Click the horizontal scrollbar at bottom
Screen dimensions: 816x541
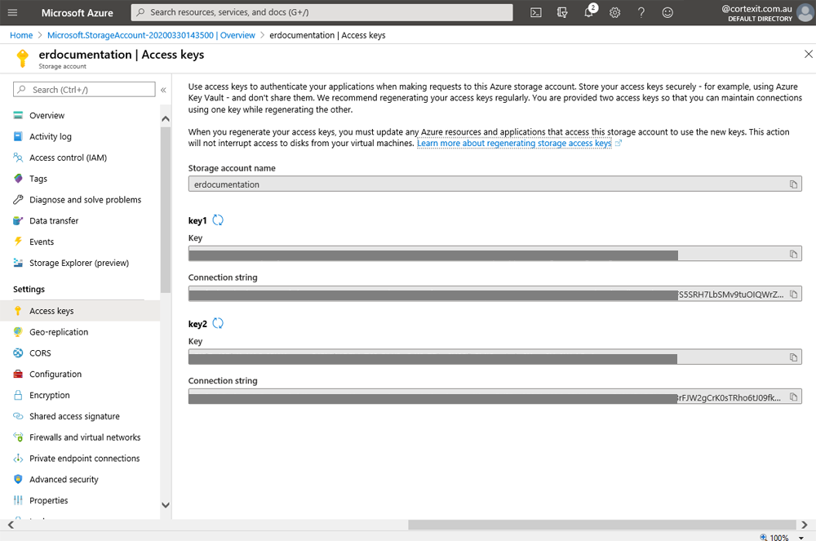click(604, 525)
